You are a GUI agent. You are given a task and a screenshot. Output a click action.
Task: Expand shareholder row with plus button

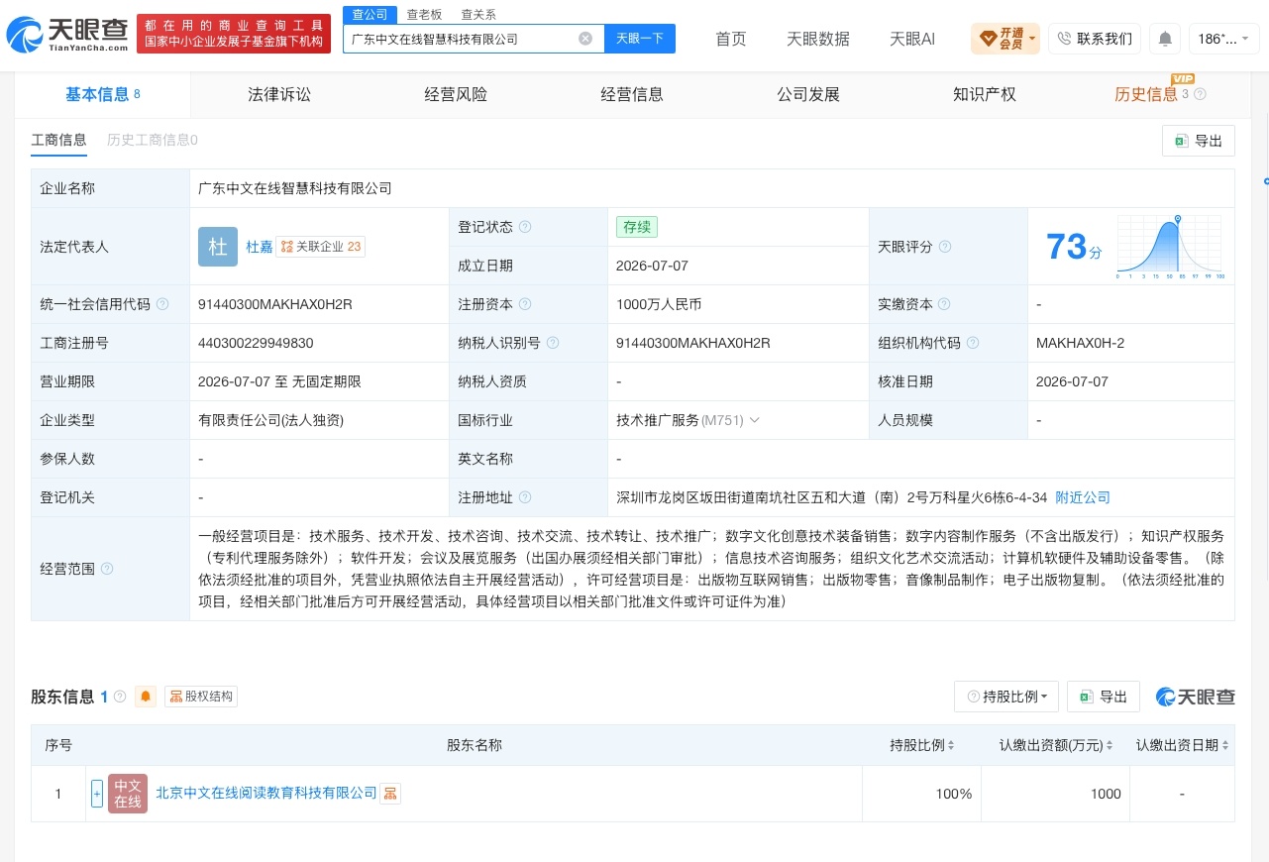pyautogui.click(x=97, y=794)
